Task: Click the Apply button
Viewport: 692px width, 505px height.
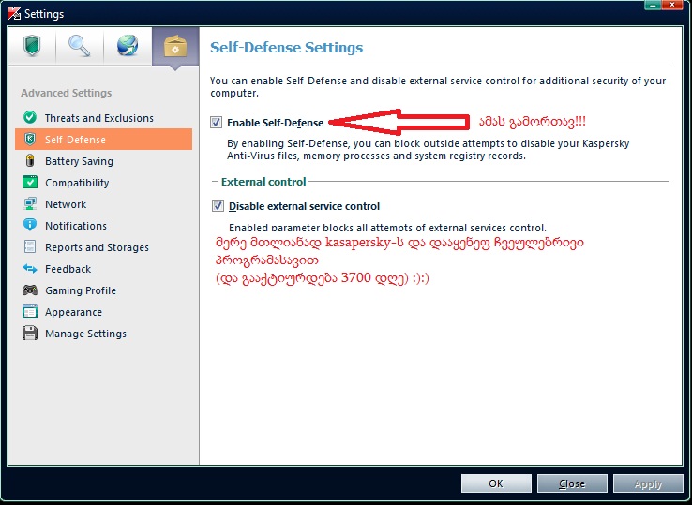Action: point(648,483)
